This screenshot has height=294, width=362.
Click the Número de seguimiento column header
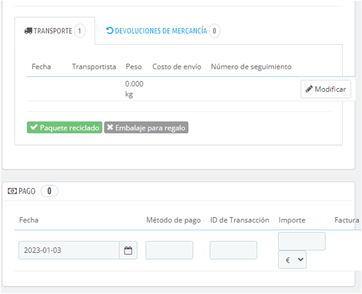251,67
